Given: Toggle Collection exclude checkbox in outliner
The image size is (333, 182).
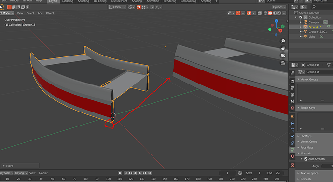Looking at the screenshot, I should 301,17.
